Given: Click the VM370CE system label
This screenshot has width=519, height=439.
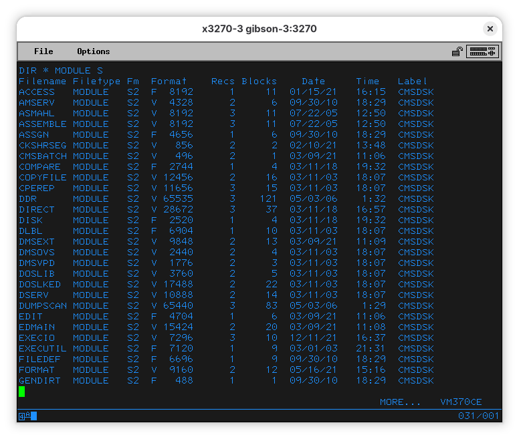Looking at the screenshot, I should click(x=461, y=402).
